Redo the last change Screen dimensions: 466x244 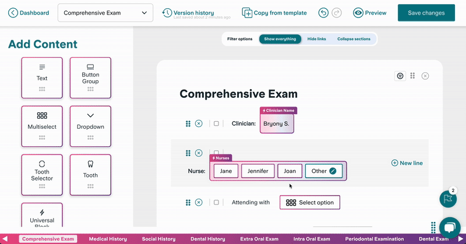337,13
